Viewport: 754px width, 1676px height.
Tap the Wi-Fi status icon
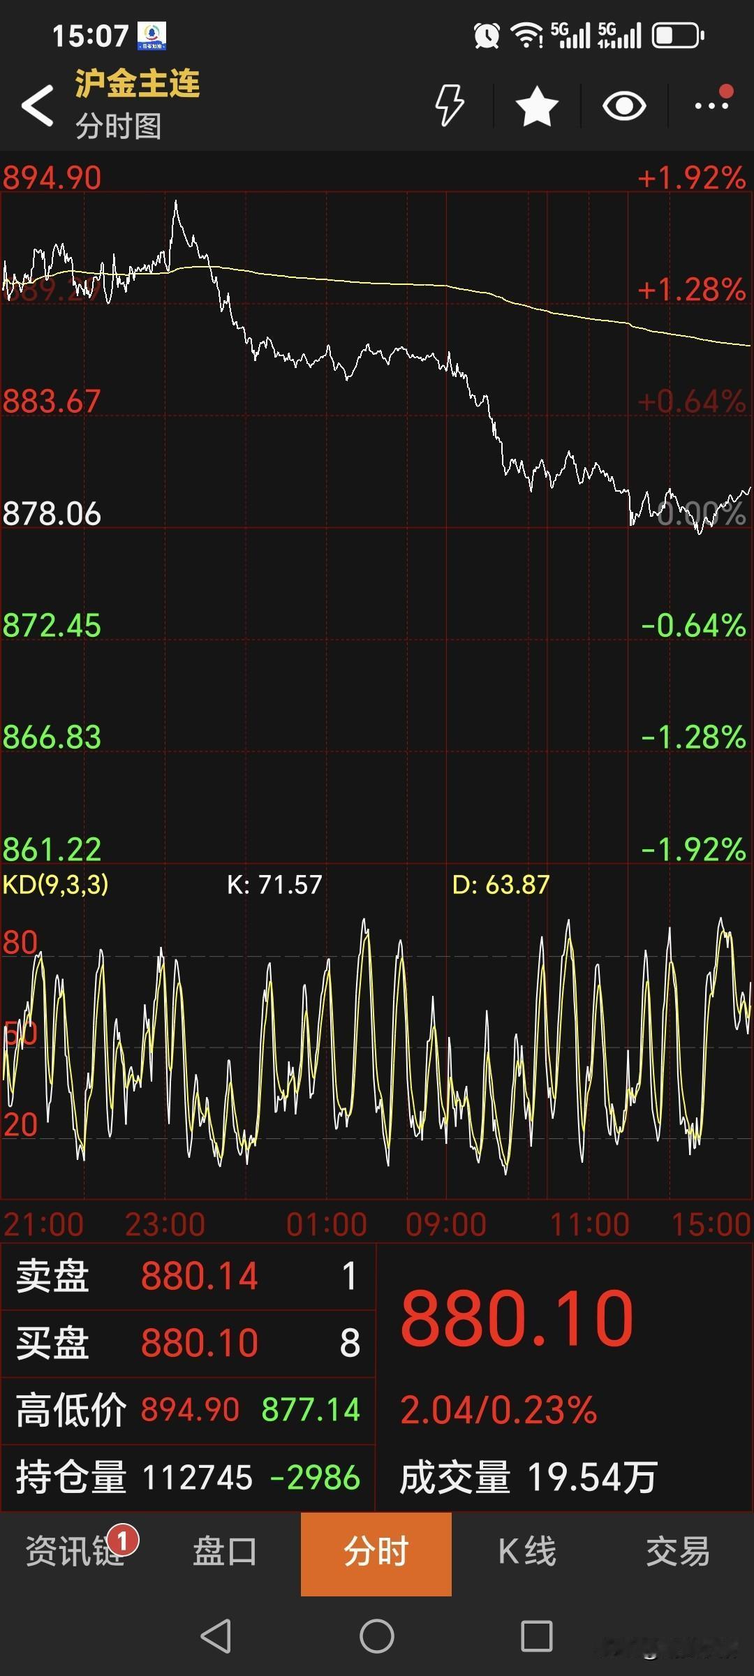tap(527, 36)
